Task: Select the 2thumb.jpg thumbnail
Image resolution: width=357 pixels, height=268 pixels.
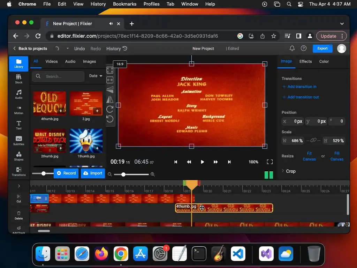Action: point(50,141)
